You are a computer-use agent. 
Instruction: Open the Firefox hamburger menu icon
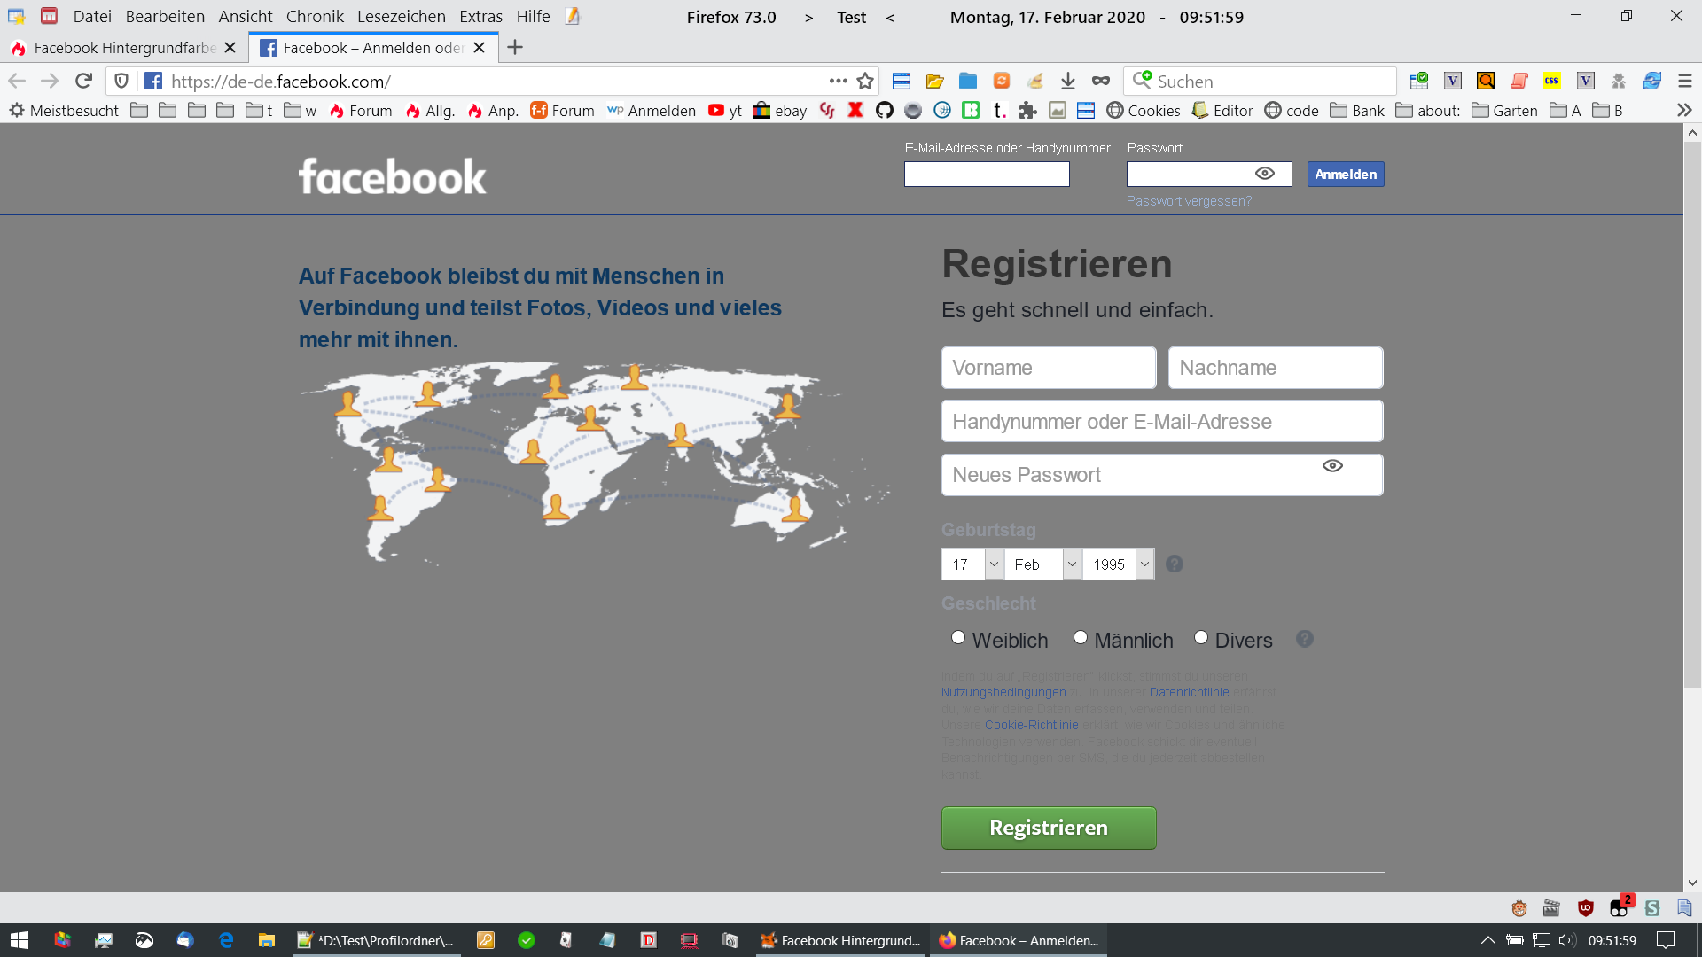pyautogui.click(x=1685, y=82)
